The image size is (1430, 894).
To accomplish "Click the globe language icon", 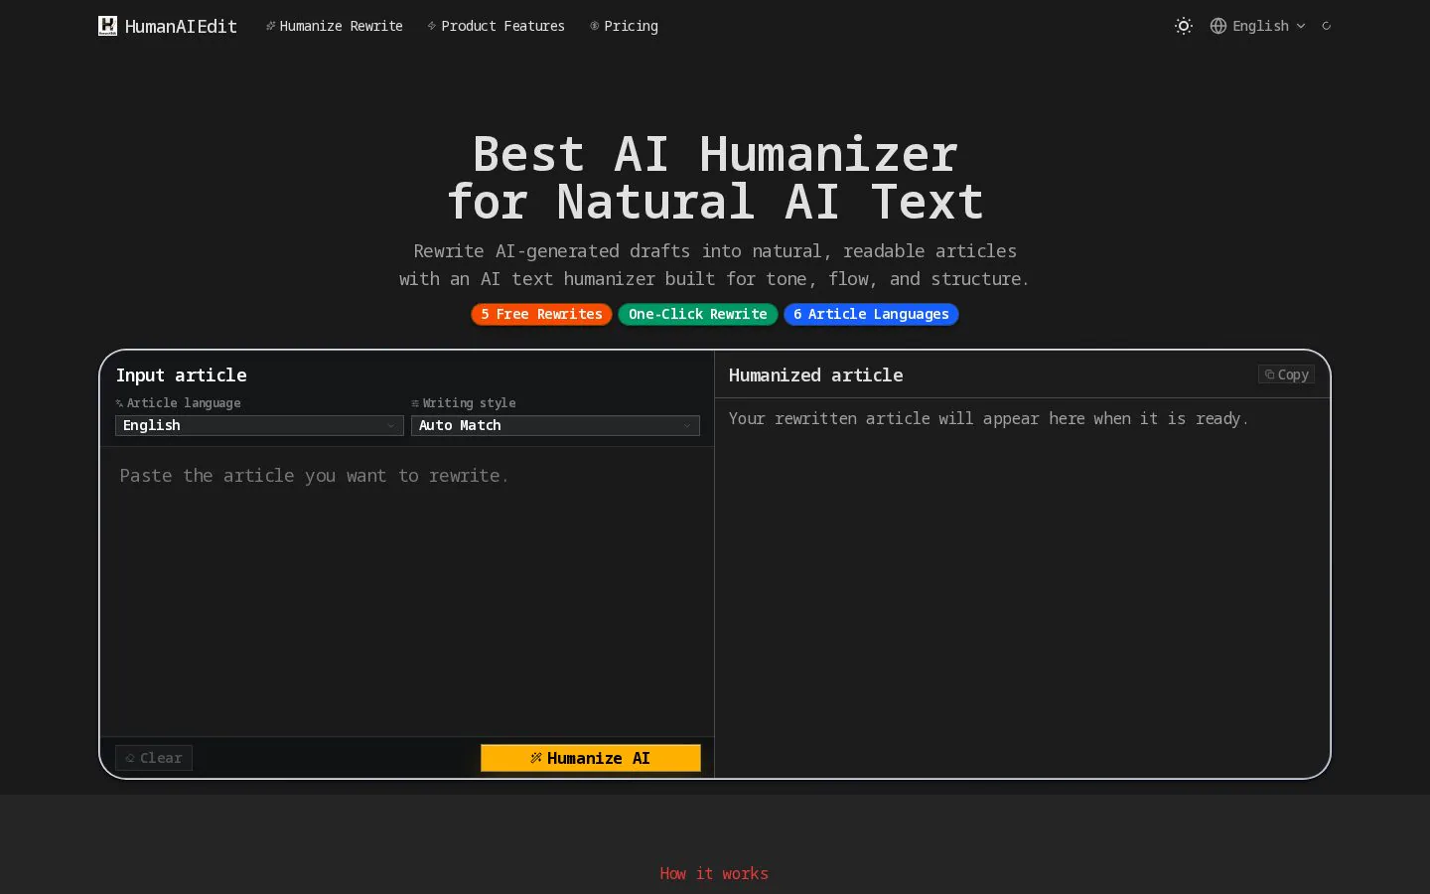I will (x=1218, y=26).
